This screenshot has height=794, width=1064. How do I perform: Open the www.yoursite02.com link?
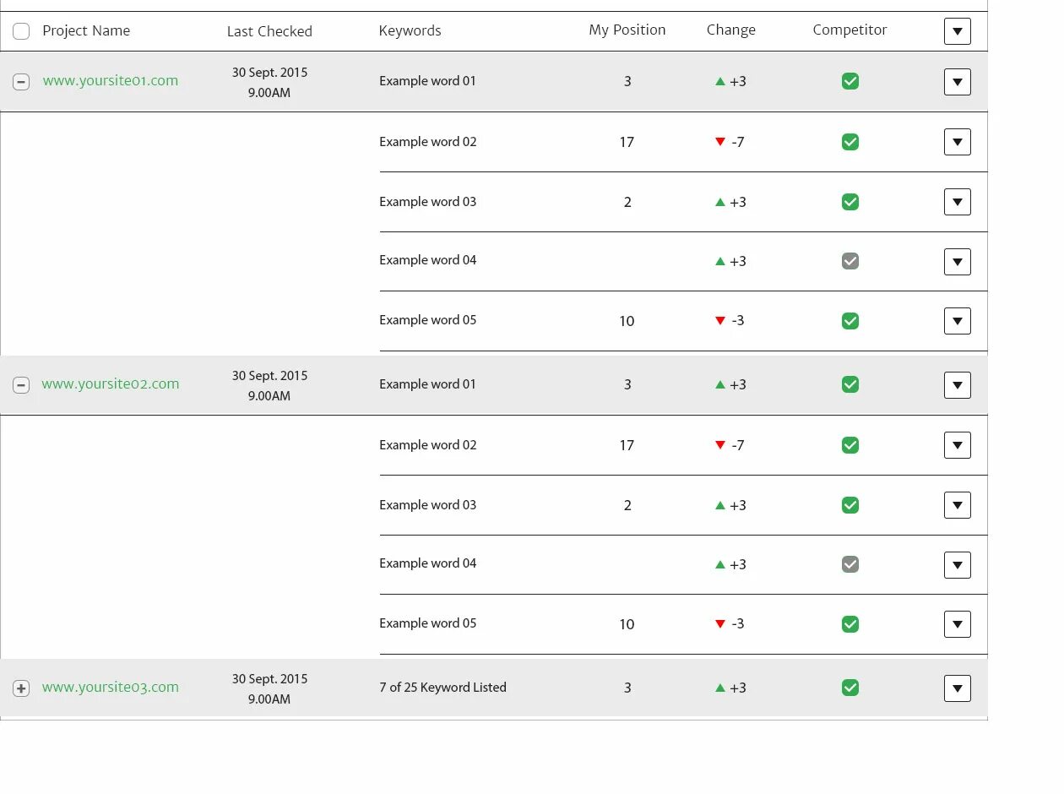click(111, 384)
